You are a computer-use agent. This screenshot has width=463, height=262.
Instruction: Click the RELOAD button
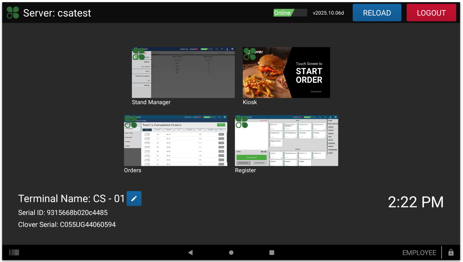[x=377, y=13]
